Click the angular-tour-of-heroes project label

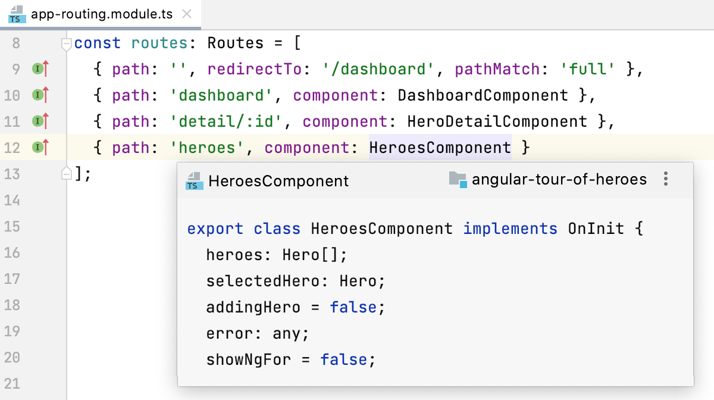[559, 179]
